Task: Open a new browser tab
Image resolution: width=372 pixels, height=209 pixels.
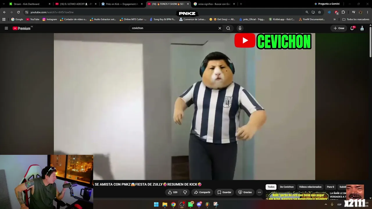Action: coord(241,4)
